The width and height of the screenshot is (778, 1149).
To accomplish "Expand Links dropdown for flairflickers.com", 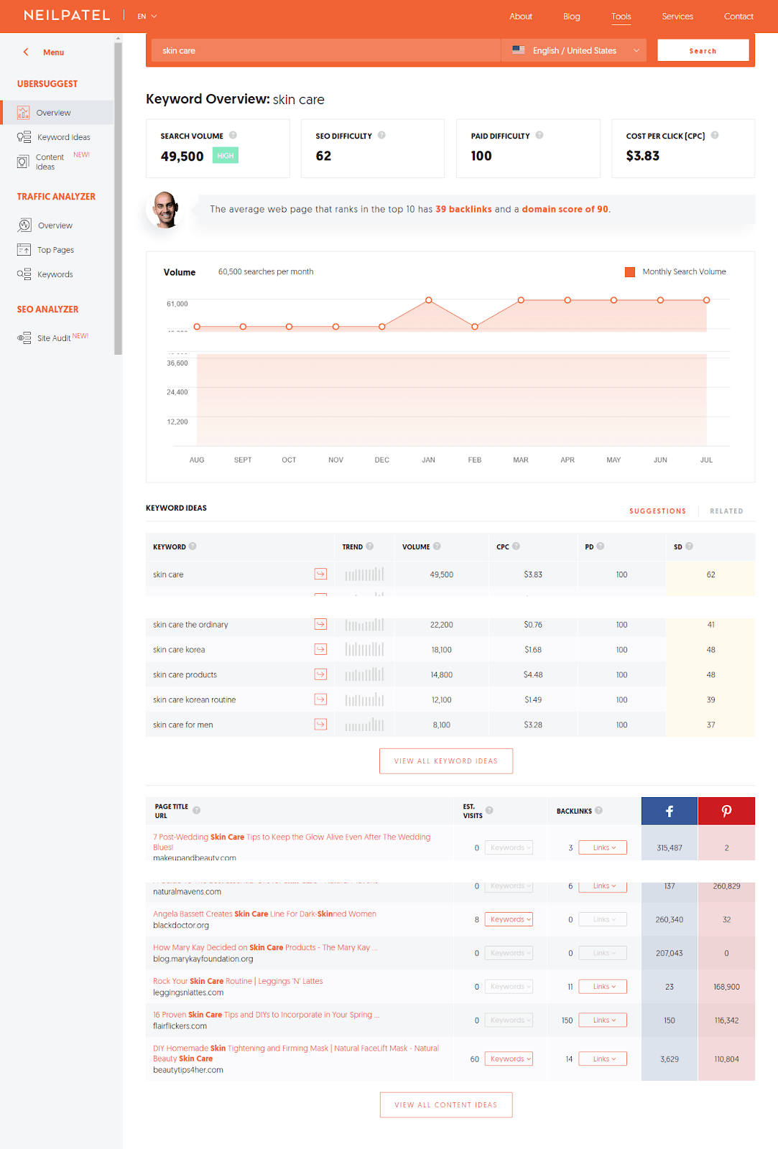I will pos(603,1020).
